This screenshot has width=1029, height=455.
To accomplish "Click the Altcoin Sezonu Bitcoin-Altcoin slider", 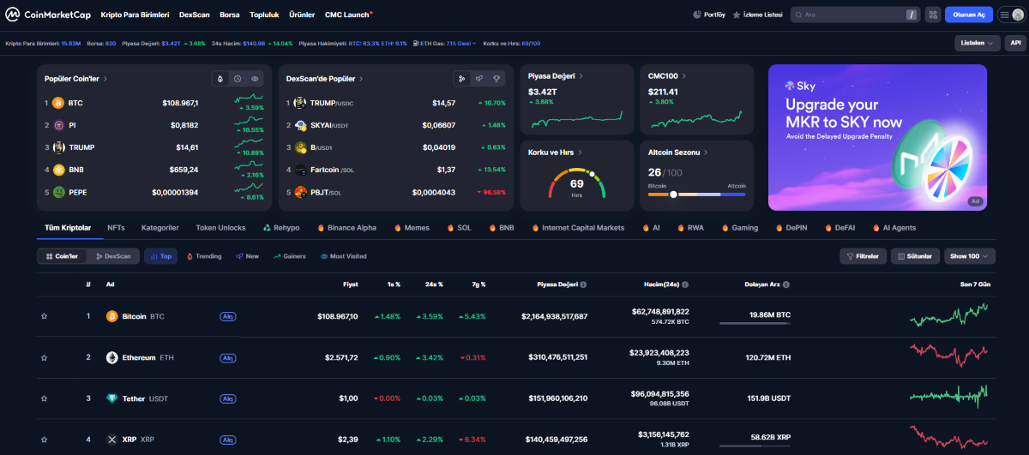I will 696,195.
